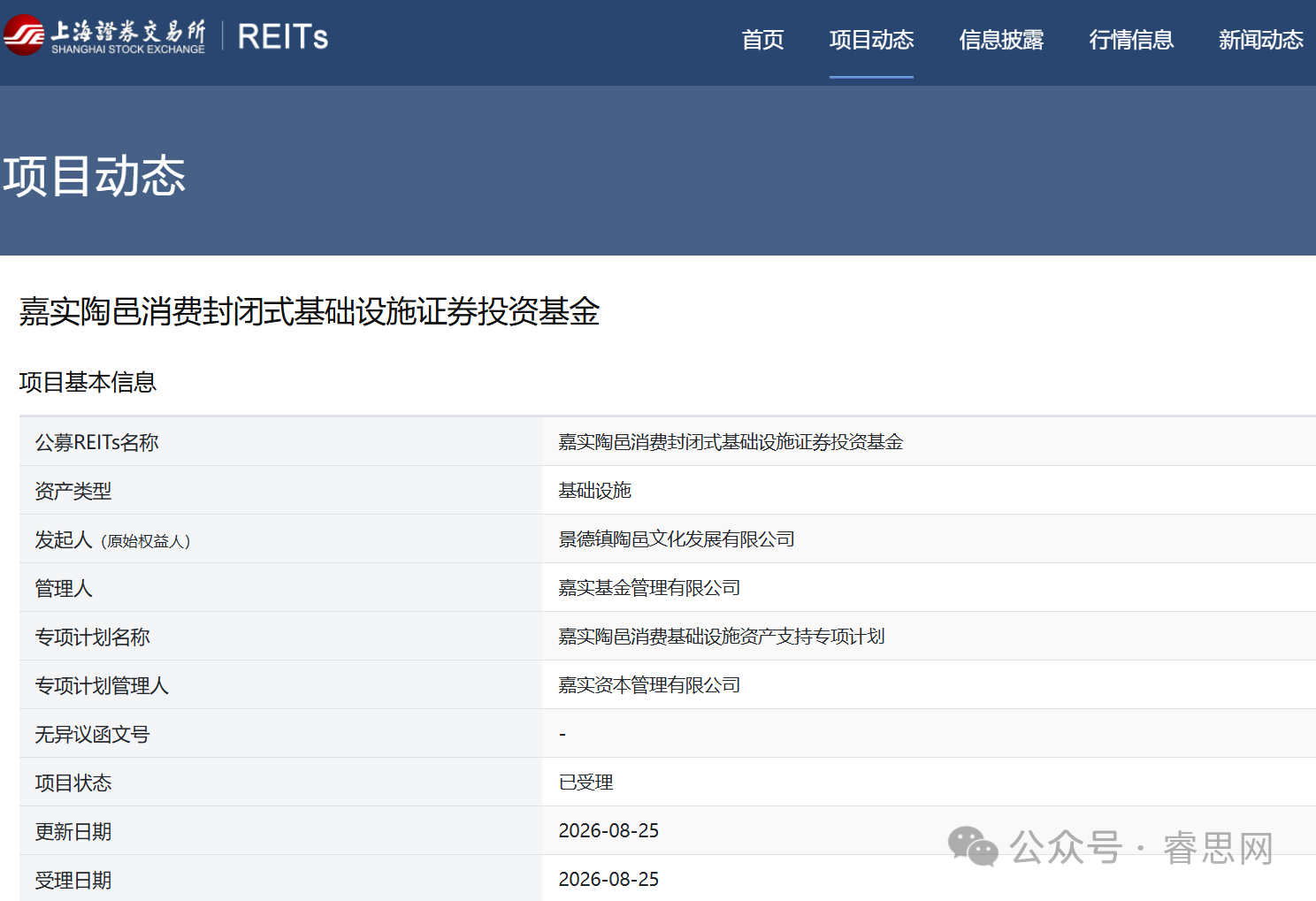Click the 项目基本信息 section heading

click(x=88, y=382)
